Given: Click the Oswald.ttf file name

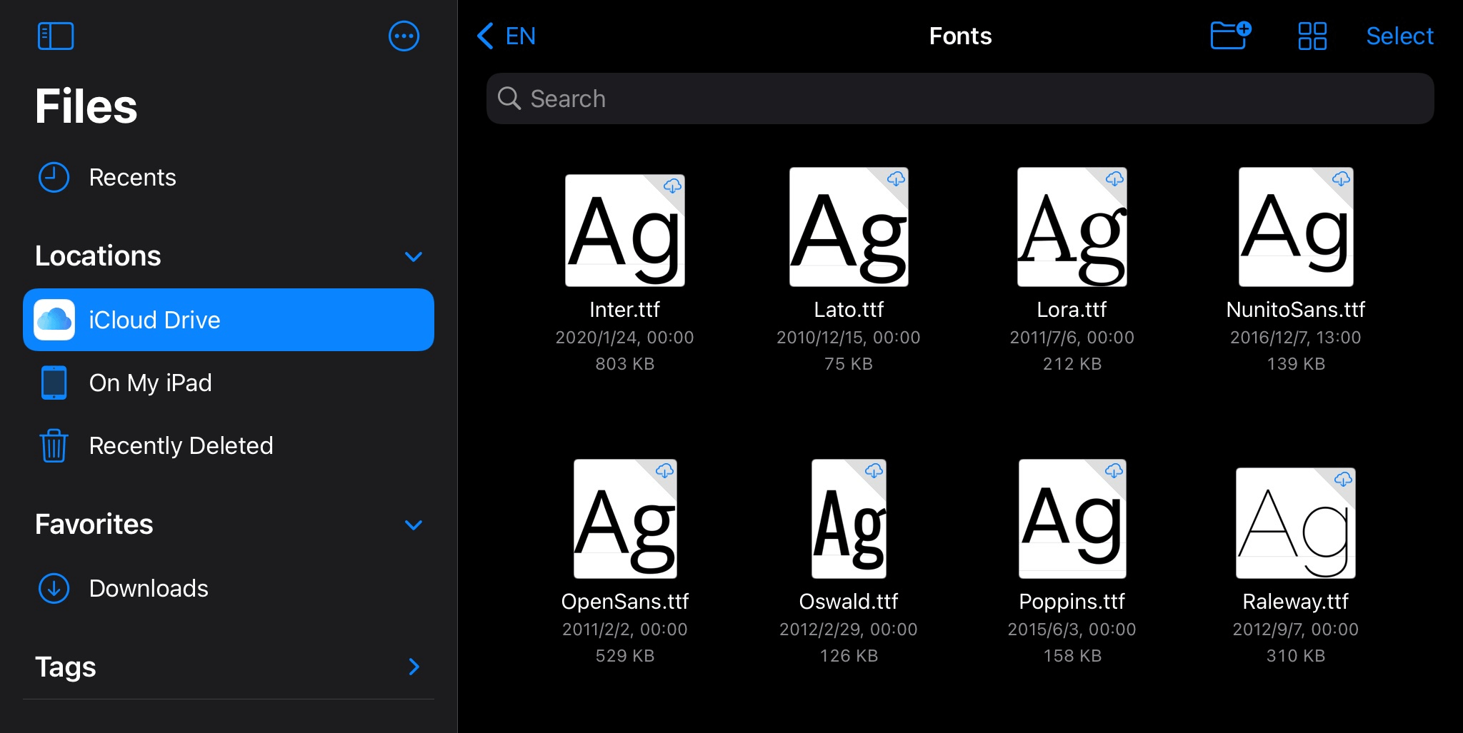Looking at the screenshot, I should [x=849, y=602].
